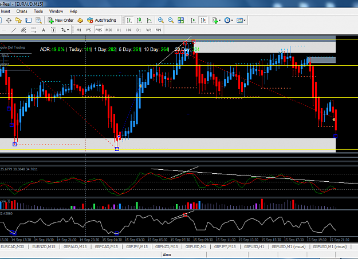Click the 15 Sep 01:30 time label
This screenshot has width=358, height=259.
[112, 240]
